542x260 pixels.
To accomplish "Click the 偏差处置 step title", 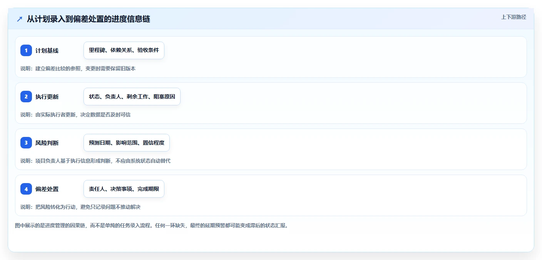I will [47, 189].
